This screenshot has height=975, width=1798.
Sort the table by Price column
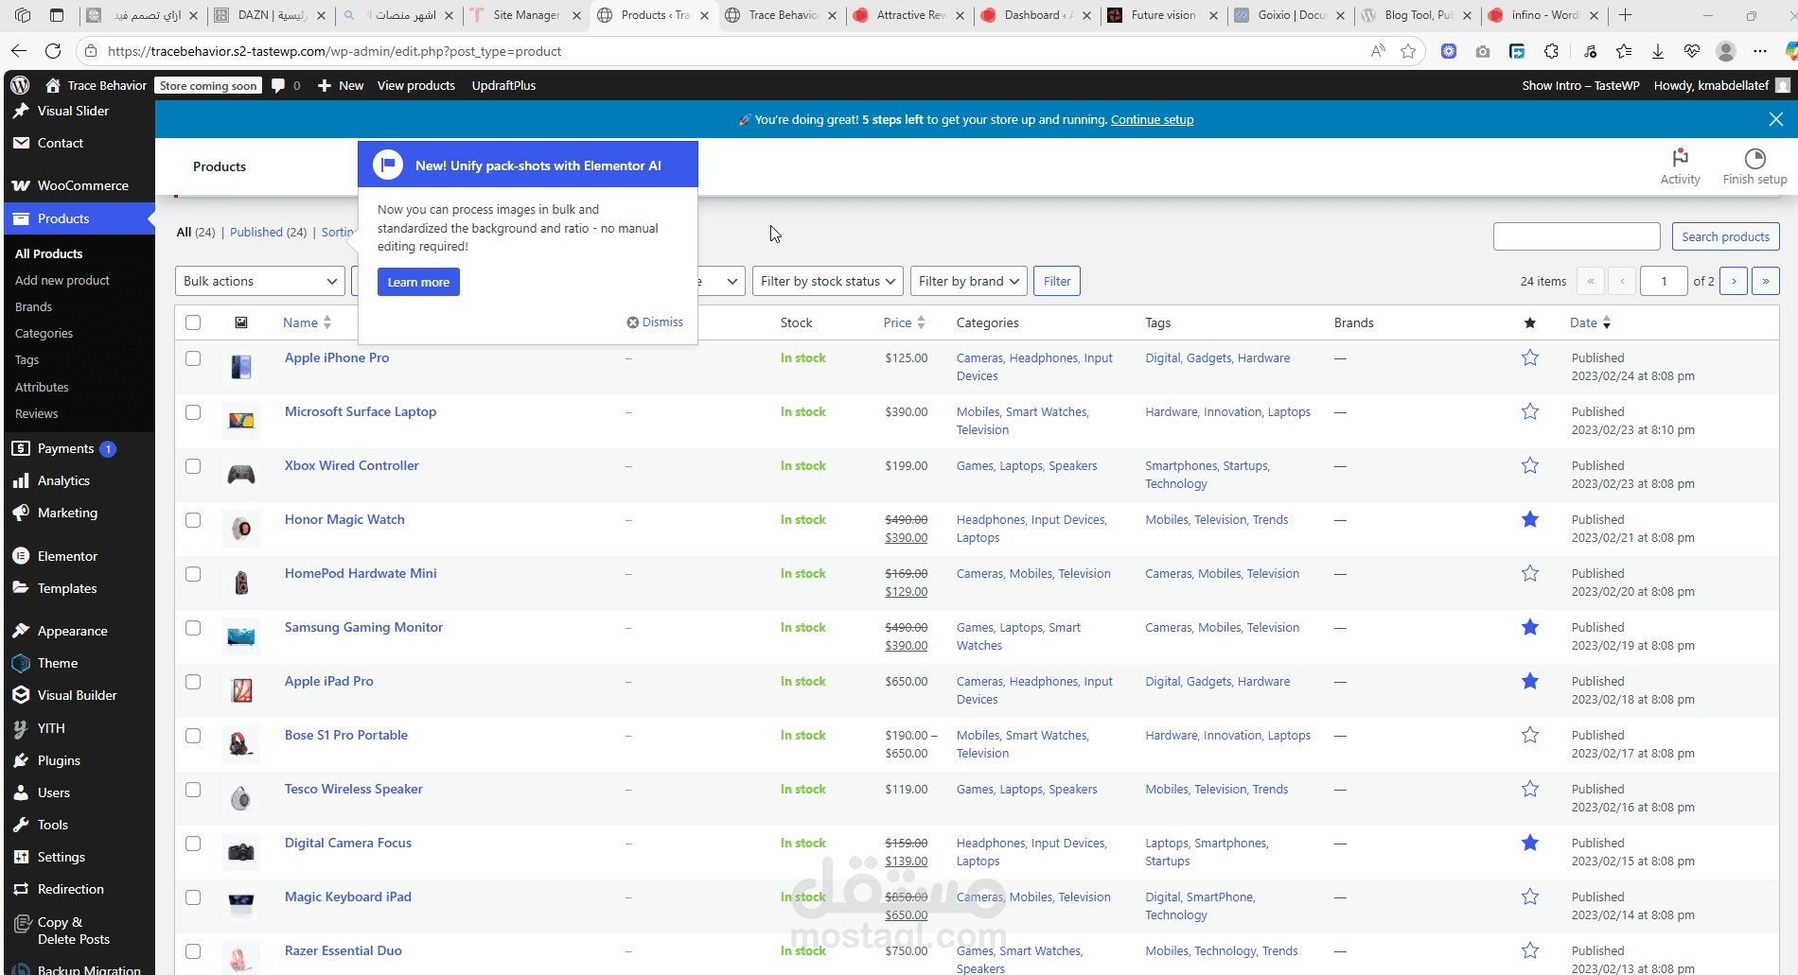[x=904, y=322]
